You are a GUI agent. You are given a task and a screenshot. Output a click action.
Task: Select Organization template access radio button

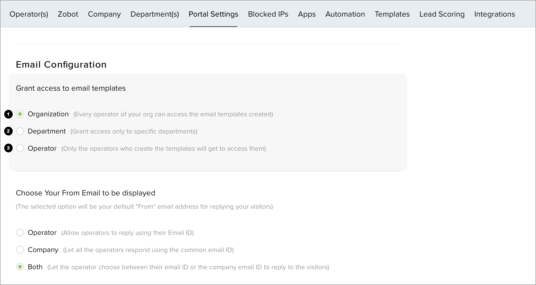(x=20, y=114)
